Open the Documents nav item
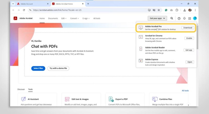 click(53, 18)
